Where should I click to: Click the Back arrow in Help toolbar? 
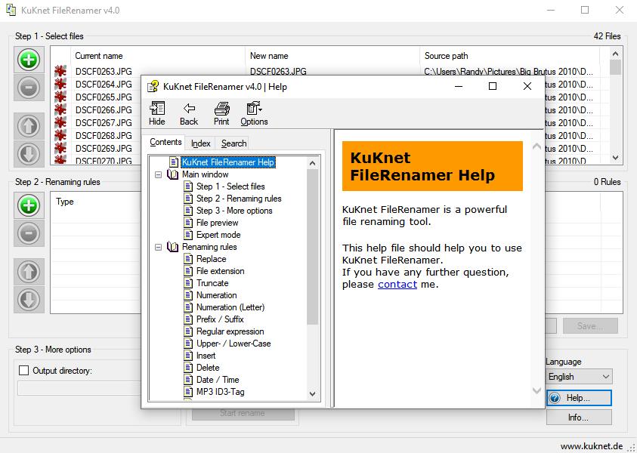[x=189, y=114]
